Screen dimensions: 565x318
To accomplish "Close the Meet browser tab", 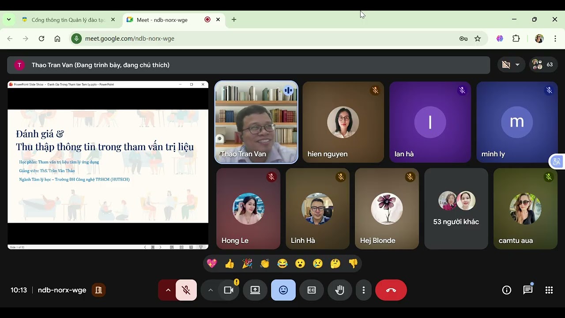I will point(218,20).
